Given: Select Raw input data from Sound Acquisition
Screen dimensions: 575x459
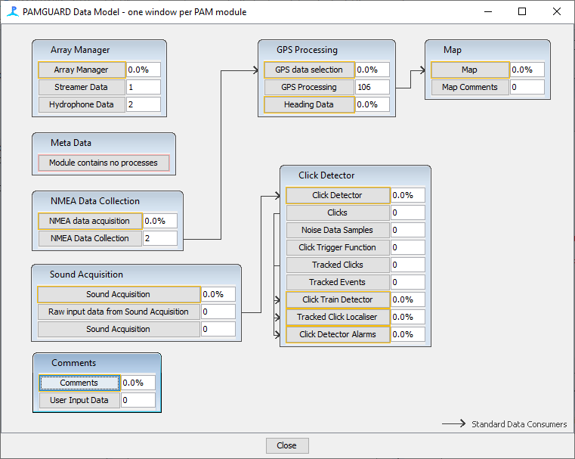Looking at the screenshot, I should 119,312.
